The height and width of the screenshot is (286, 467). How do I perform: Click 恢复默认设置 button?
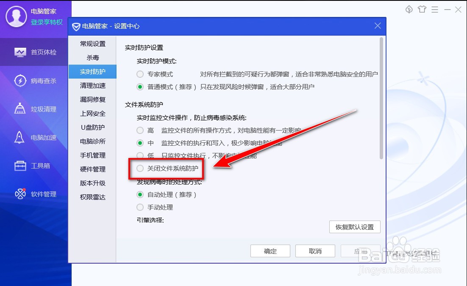[x=355, y=227]
